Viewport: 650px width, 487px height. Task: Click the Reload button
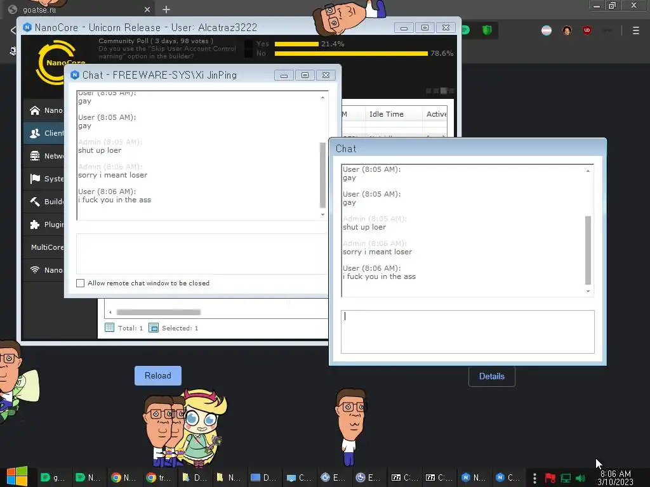click(158, 375)
